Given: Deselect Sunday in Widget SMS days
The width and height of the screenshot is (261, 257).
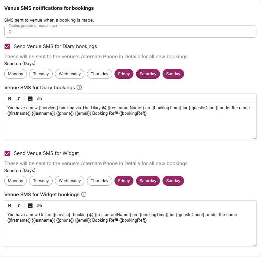Looking at the screenshot, I should click(173, 181).
